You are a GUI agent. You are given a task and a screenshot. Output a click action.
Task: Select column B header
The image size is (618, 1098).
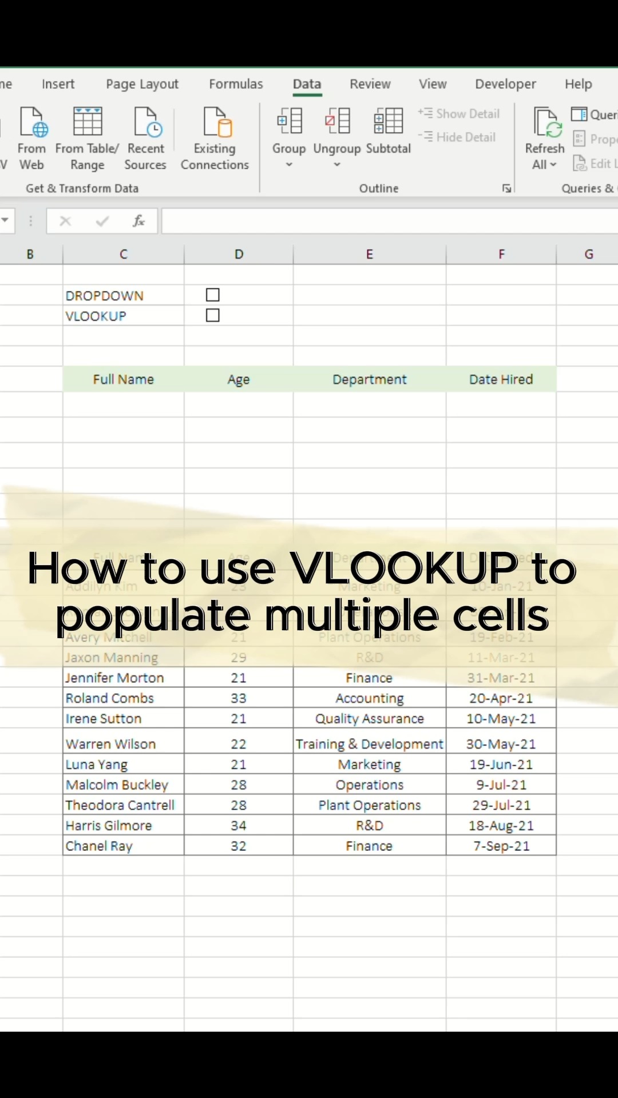tap(31, 254)
